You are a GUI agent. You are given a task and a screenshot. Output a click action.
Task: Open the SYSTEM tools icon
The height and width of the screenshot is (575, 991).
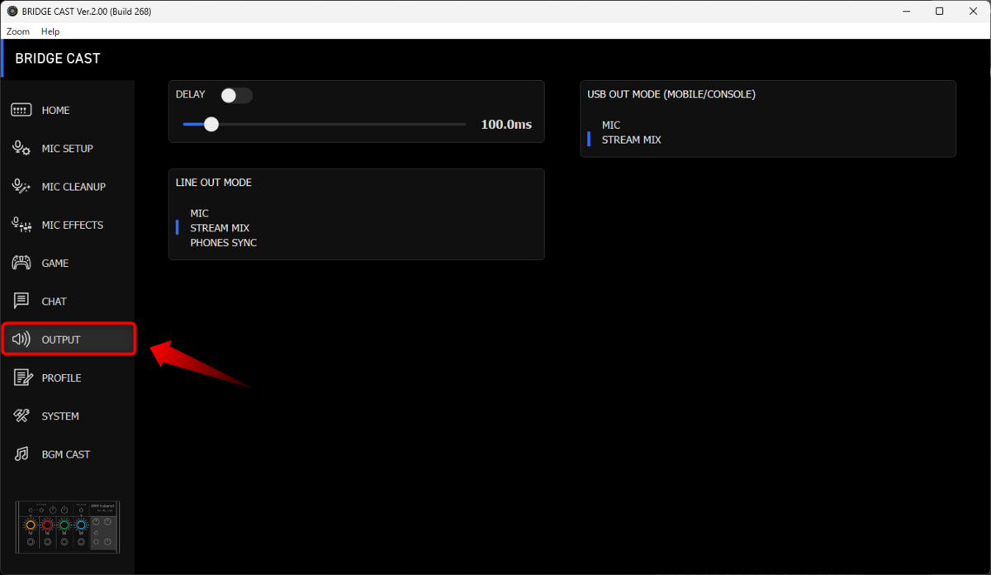coord(21,416)
